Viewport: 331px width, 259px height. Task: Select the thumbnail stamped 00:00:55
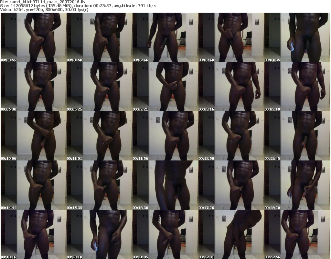(33, 37)
